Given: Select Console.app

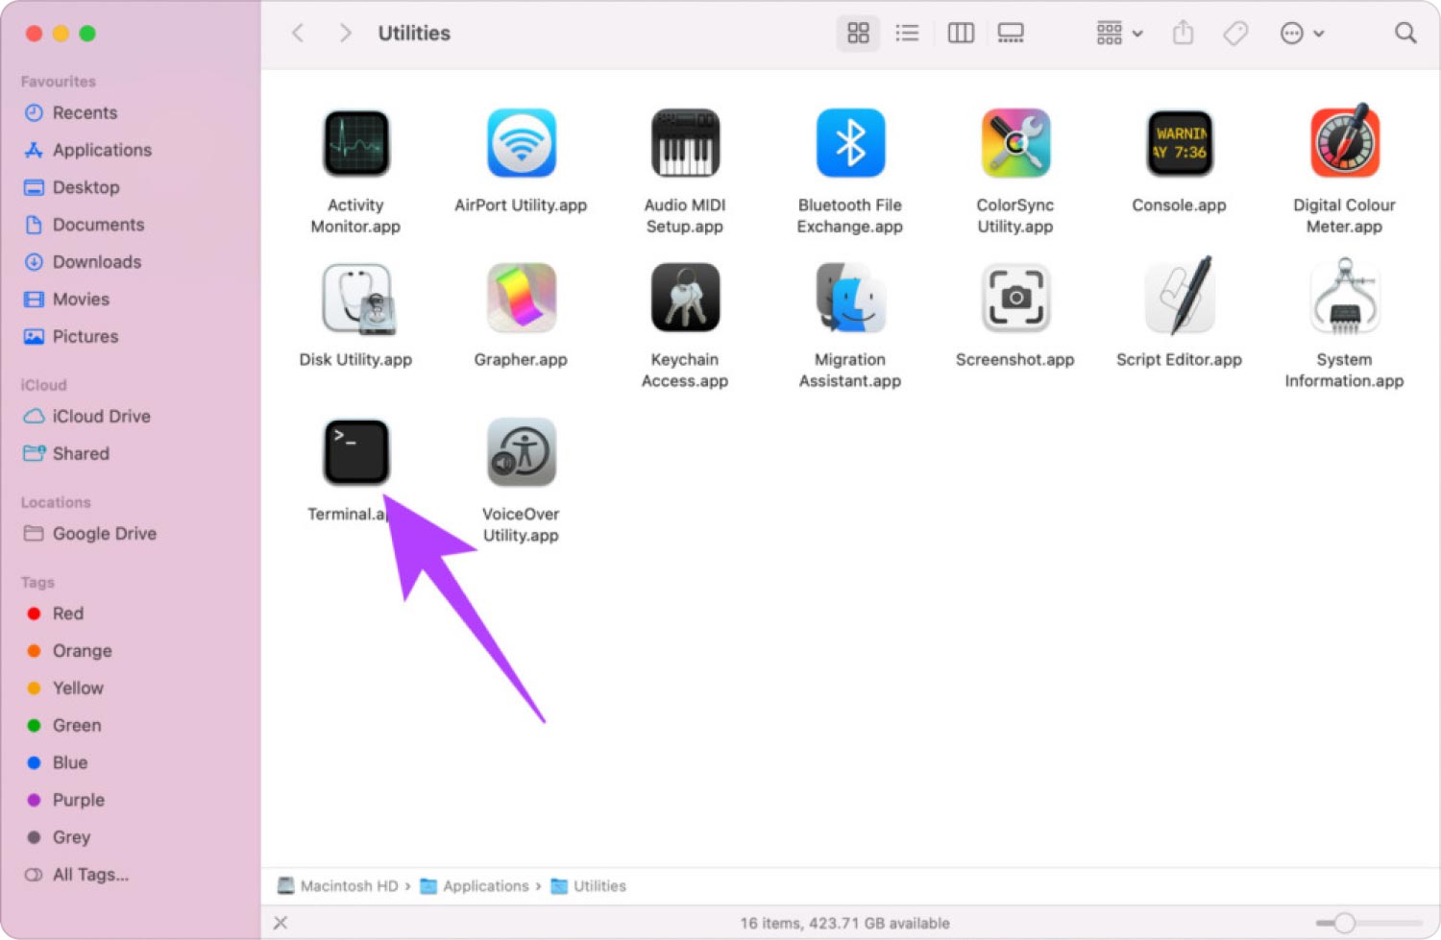Looking at the screenshot, I should pyautogui.click(x=1180, y=143).
